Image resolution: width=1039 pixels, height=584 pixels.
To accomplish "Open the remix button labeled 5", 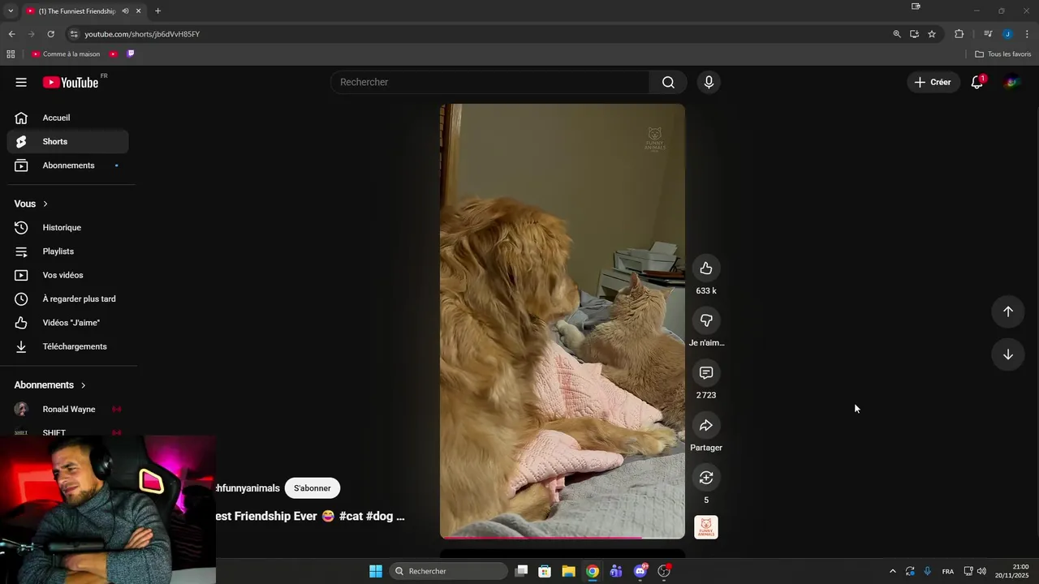I will pos(706,478).
